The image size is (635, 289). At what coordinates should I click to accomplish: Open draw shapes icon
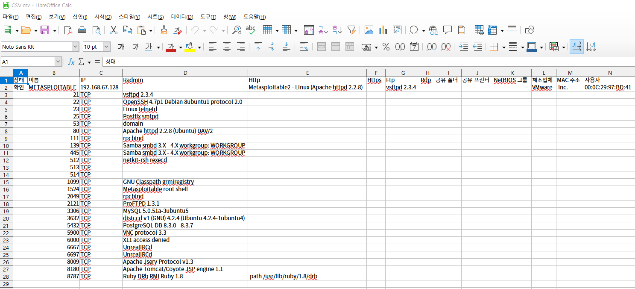[530, 30]
